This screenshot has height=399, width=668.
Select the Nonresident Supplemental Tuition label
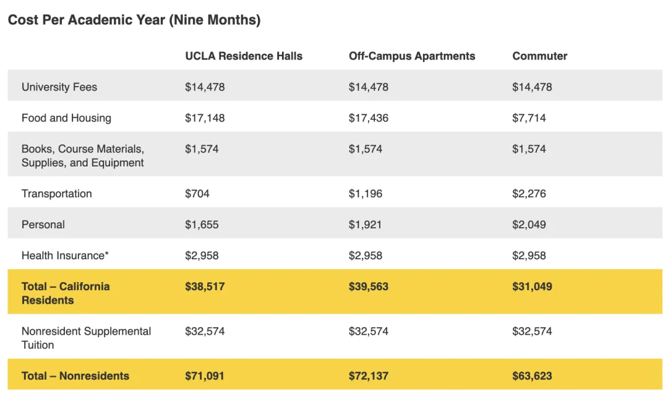tap(86, 338)
